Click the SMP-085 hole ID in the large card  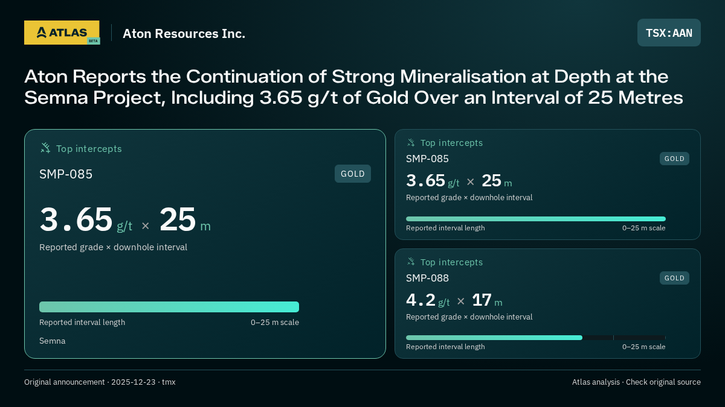pos(66,174)
